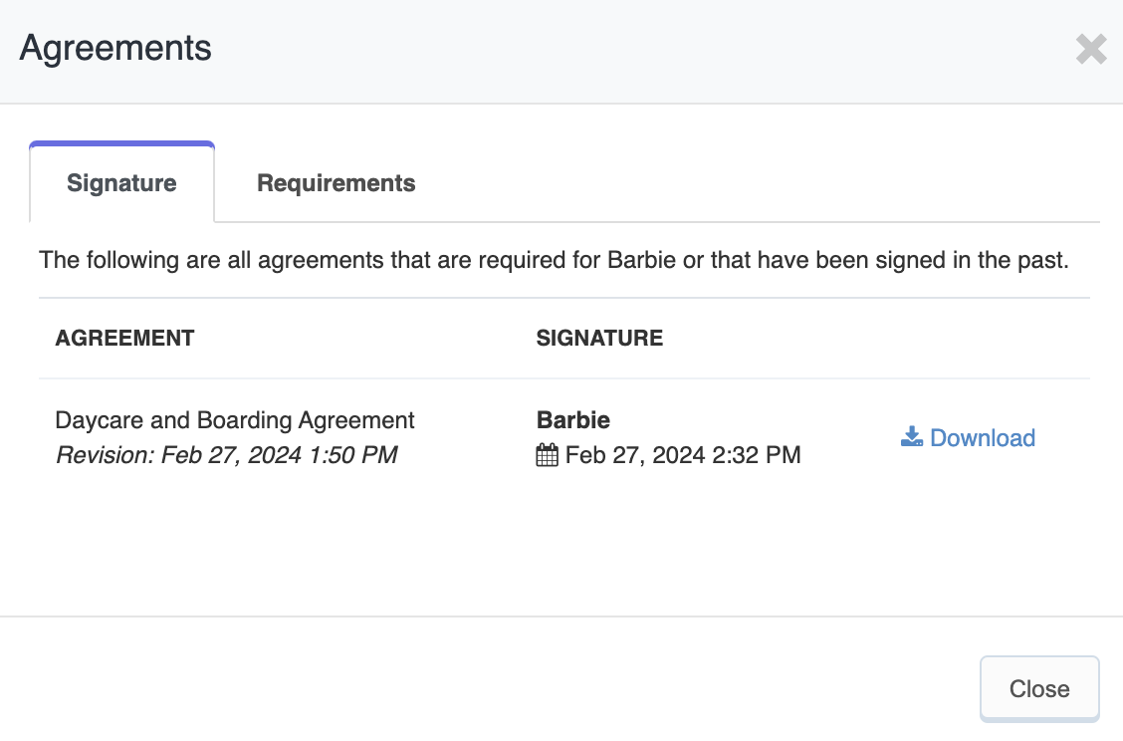Click the Daycare and Boarding Agreement name
The image size is (1123, 741).
[235, 420]
